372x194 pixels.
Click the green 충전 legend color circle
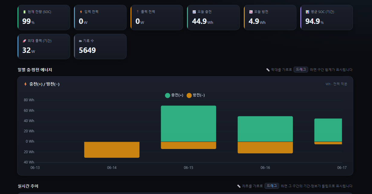pyautogui.click(x=168, y=95)
